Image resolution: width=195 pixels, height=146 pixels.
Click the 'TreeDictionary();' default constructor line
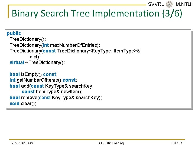click(28, 39)
